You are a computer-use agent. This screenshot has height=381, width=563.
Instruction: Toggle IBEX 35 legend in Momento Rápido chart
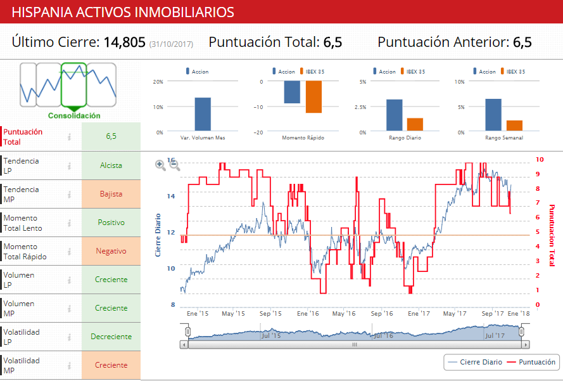[x=312, y=72]
